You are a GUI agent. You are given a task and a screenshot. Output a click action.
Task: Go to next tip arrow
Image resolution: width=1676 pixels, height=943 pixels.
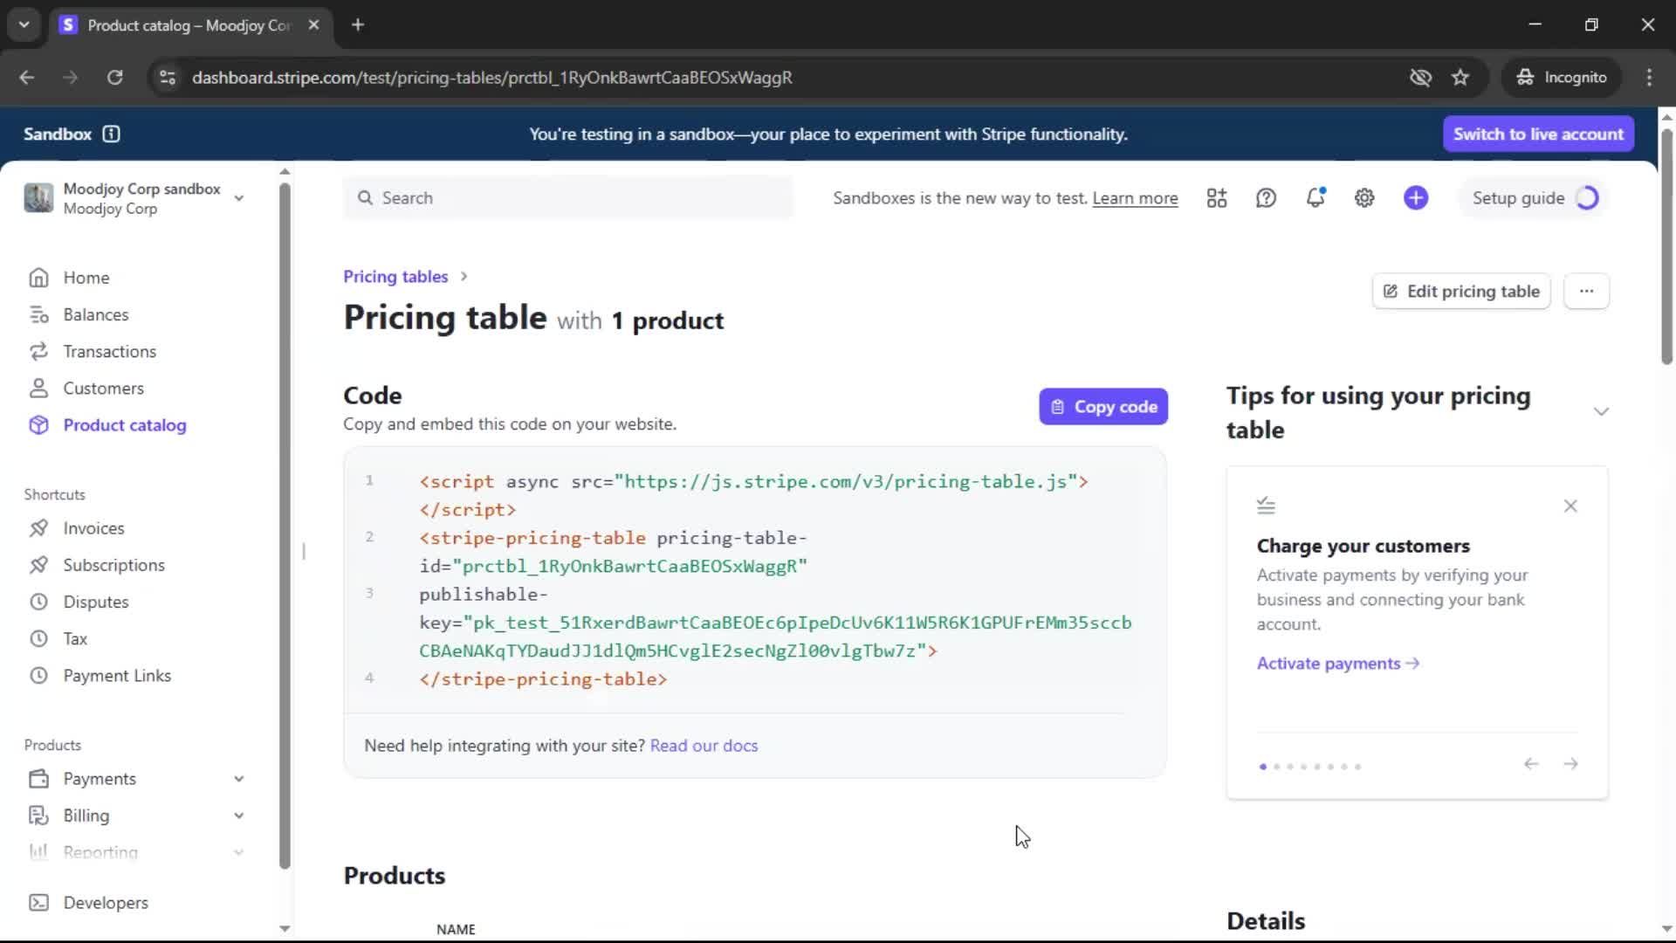[x=1570, y=764]
